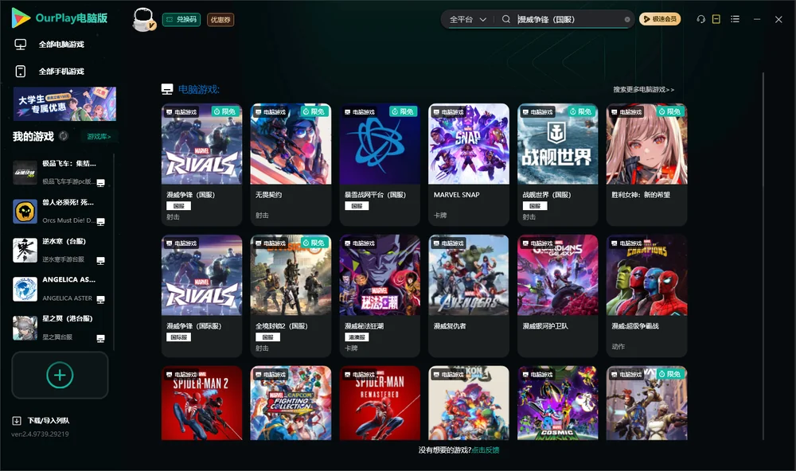Open ANGELICA ASTER game icon

(25, 290)
